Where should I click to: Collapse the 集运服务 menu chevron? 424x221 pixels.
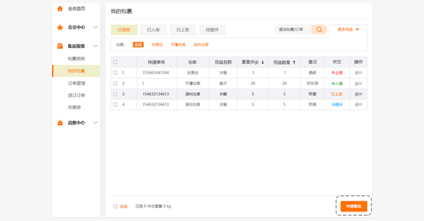pyautogui.click(x=95, y=46)
